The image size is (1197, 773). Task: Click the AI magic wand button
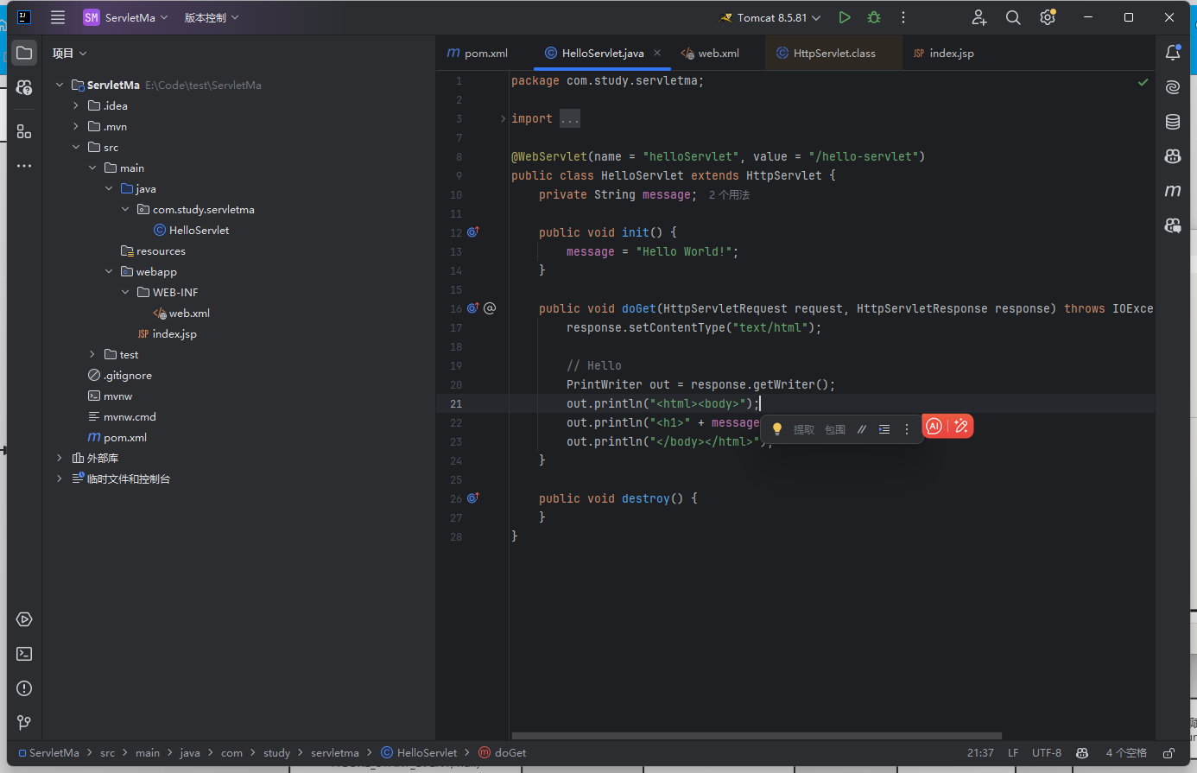click(x=961, y=426)
